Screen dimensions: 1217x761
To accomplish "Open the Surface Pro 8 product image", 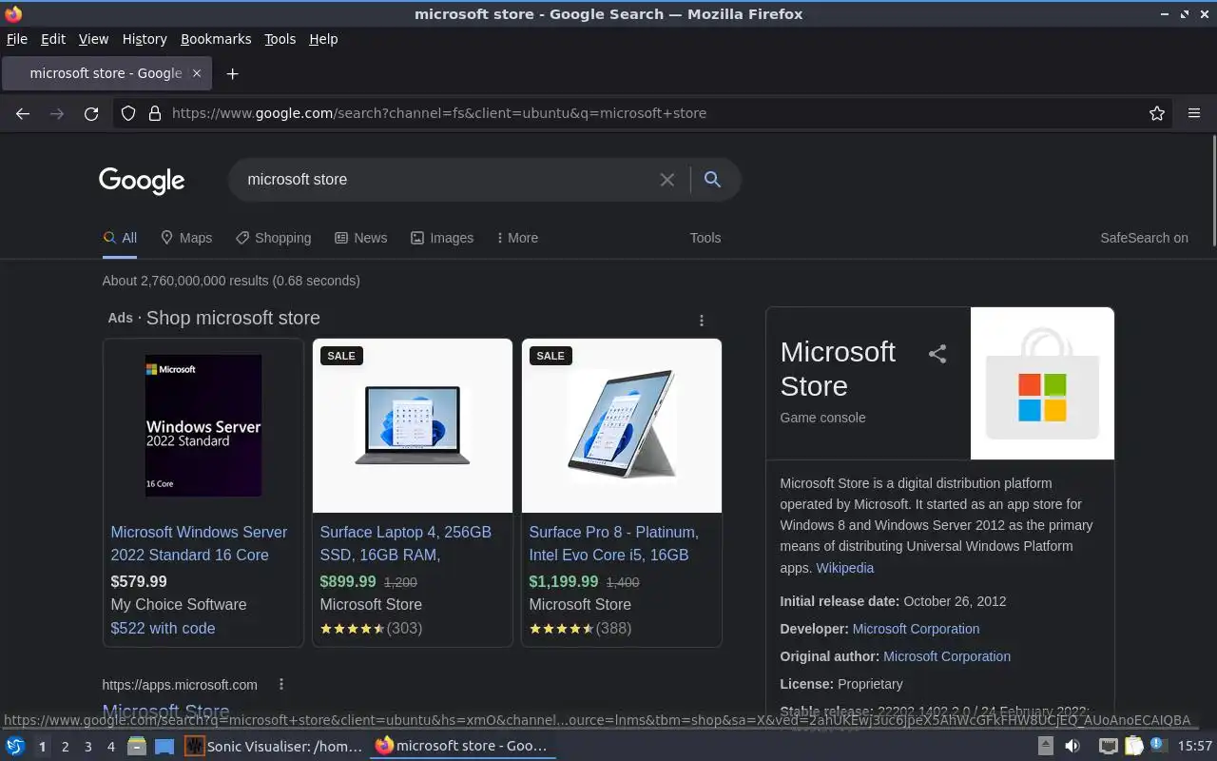I will coord(622,425).
